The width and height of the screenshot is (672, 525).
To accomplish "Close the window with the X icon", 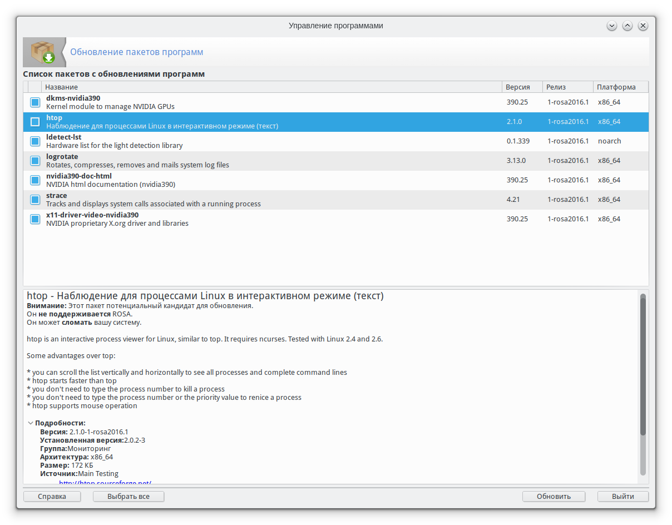I will [x=643, y=26].
